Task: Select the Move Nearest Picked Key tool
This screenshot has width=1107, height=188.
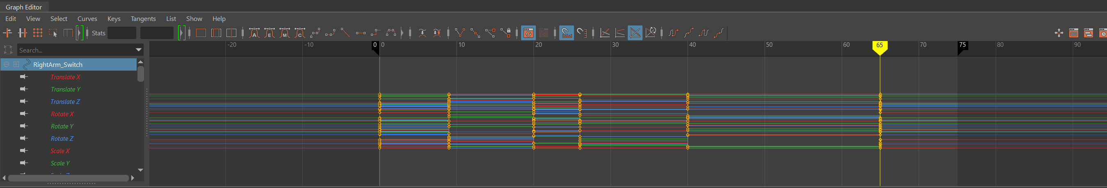Action: click(7, 33)
